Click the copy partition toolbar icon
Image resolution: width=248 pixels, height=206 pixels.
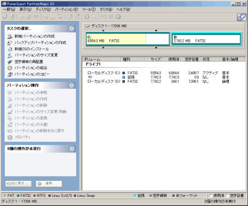[x=12, y=17]
